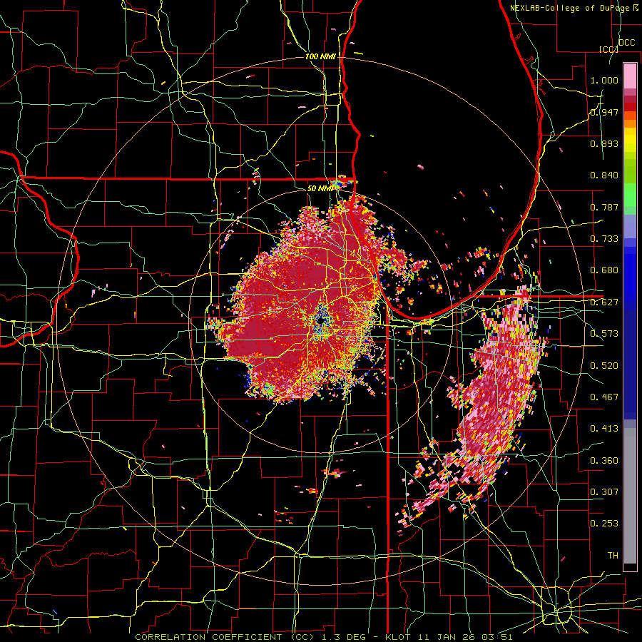Select the 0.413 scale value
642x642 pixels.
coord(604,429)
